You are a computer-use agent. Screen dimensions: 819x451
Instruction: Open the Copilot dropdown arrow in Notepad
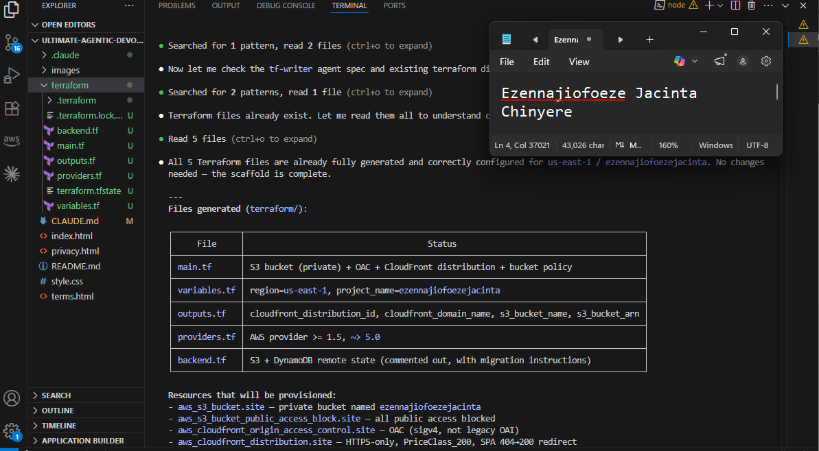[x=695, y=61]
